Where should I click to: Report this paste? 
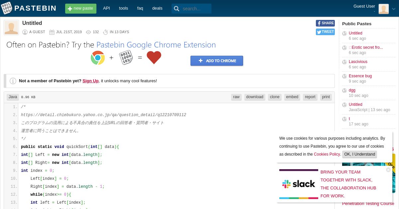[x=310, y=97]
